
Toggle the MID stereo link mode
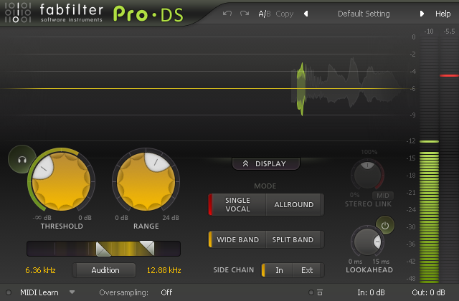[382, 195]
